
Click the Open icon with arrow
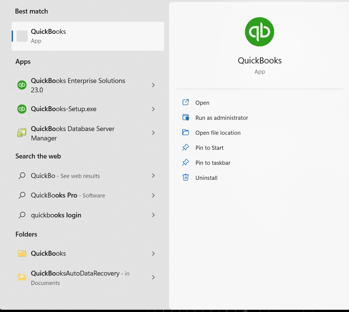click(x=186, y=102)
